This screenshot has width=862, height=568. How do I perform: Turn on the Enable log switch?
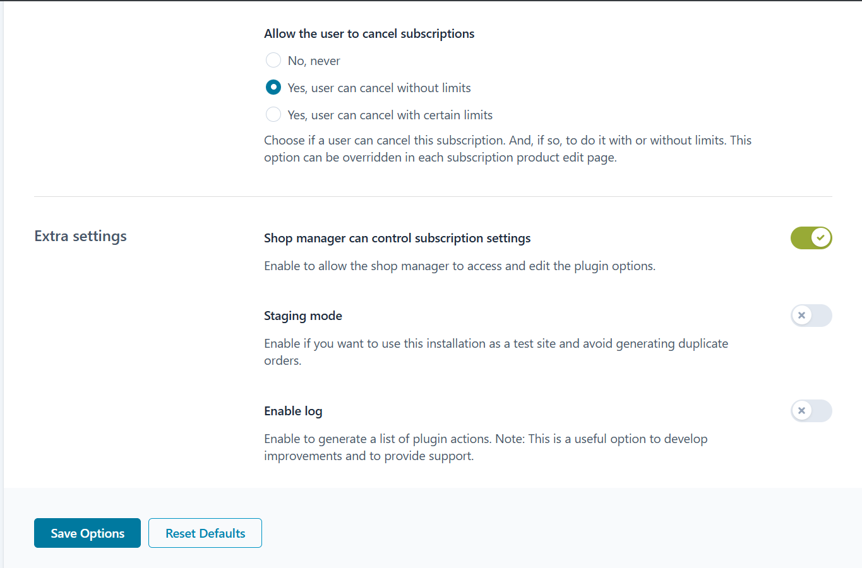tap(811, 411)
